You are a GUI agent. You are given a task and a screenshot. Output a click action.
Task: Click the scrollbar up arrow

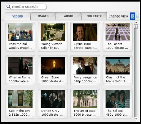(136, 22)
